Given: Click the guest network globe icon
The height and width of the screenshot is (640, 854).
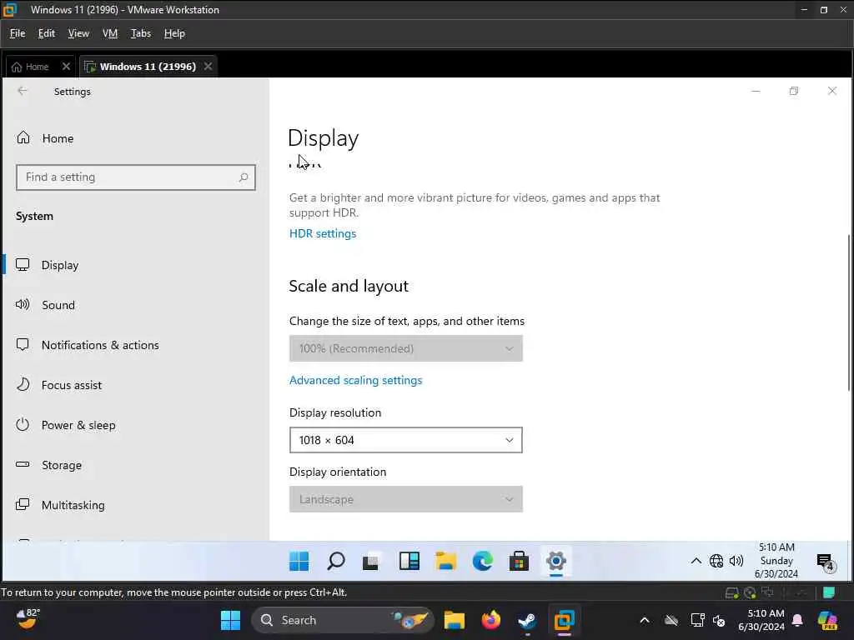Looking at the screenshot, I should [716, 561].
